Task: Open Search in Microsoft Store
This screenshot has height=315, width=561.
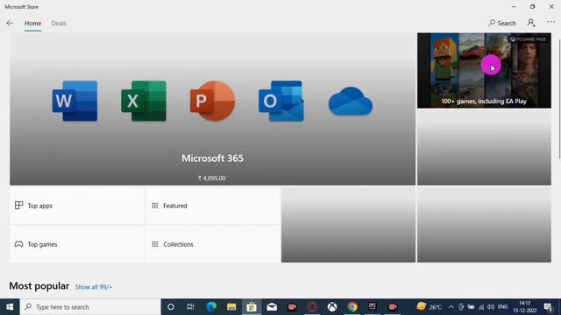Action: point(502,24)
